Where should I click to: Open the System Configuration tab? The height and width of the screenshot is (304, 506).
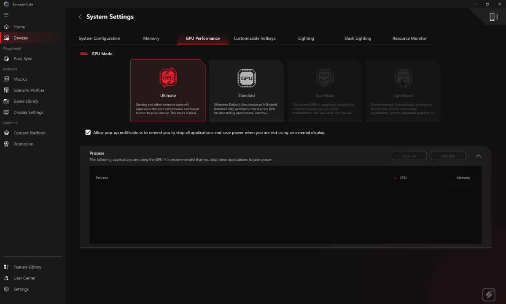[100, 38]
